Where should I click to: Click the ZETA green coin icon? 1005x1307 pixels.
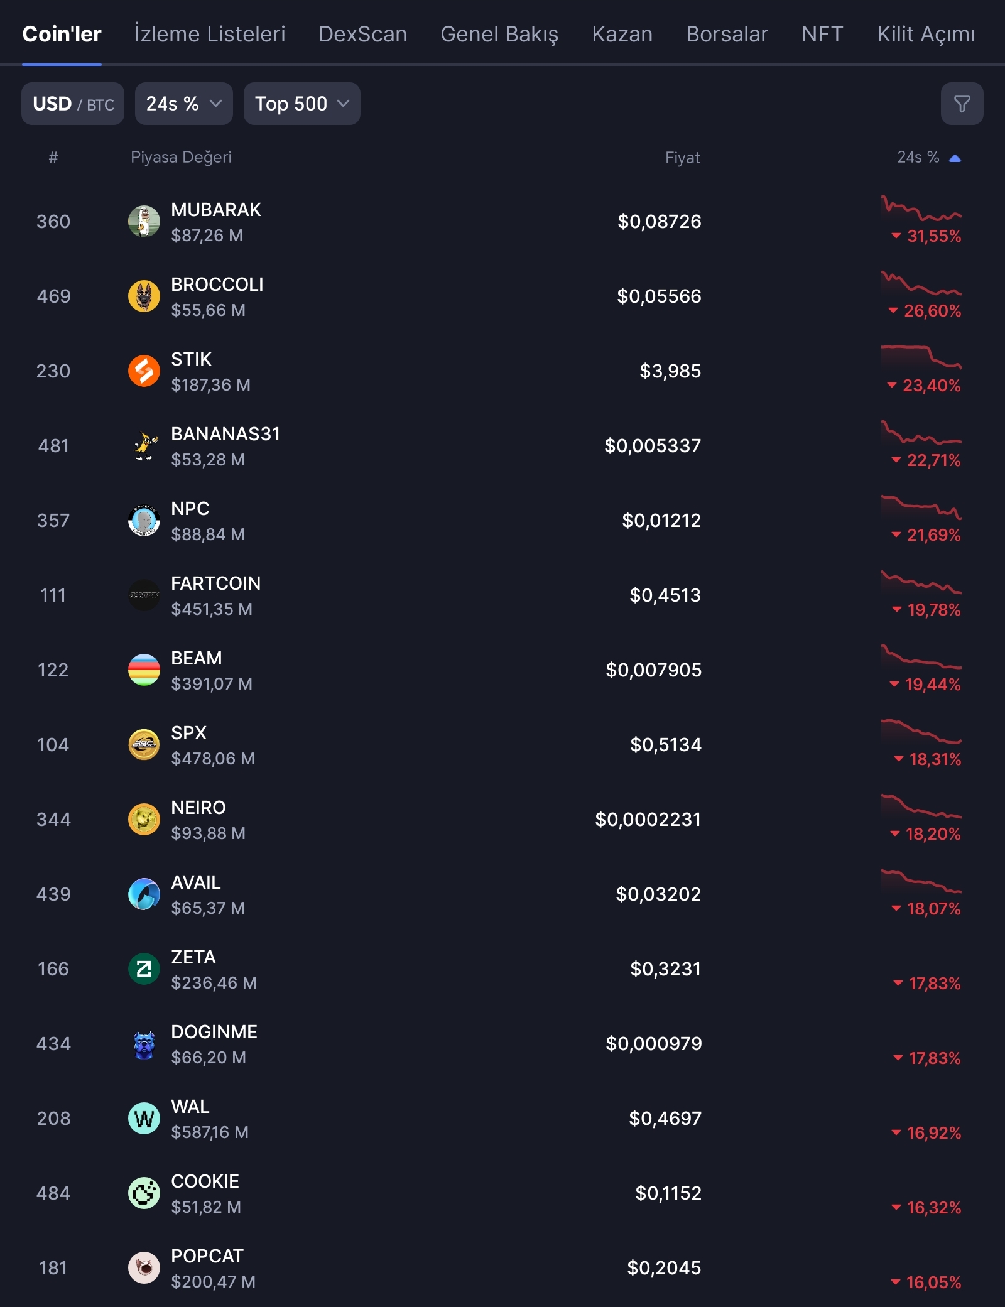coord(144,969)
